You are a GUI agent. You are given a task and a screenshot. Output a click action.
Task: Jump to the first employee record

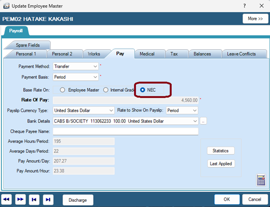point(34,199)
